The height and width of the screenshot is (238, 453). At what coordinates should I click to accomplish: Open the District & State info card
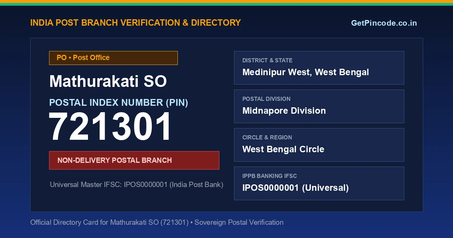pos(319,68)
